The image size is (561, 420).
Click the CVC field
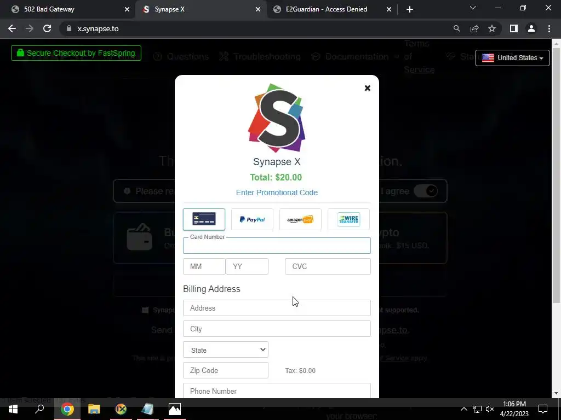click(328, 266)
